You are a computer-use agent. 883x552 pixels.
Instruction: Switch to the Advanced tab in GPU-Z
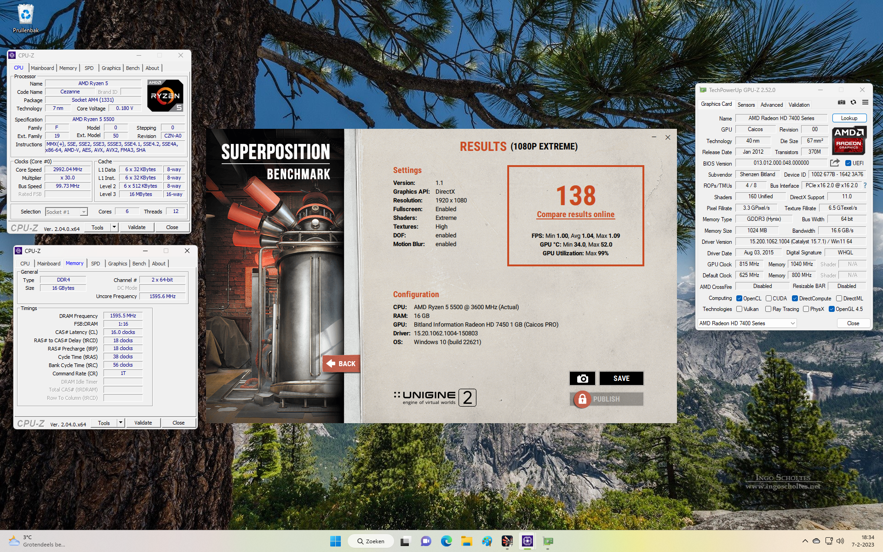[771, 105]
